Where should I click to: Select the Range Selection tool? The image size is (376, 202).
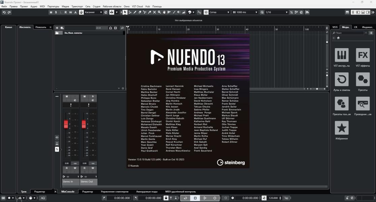[x=130, y=12]
